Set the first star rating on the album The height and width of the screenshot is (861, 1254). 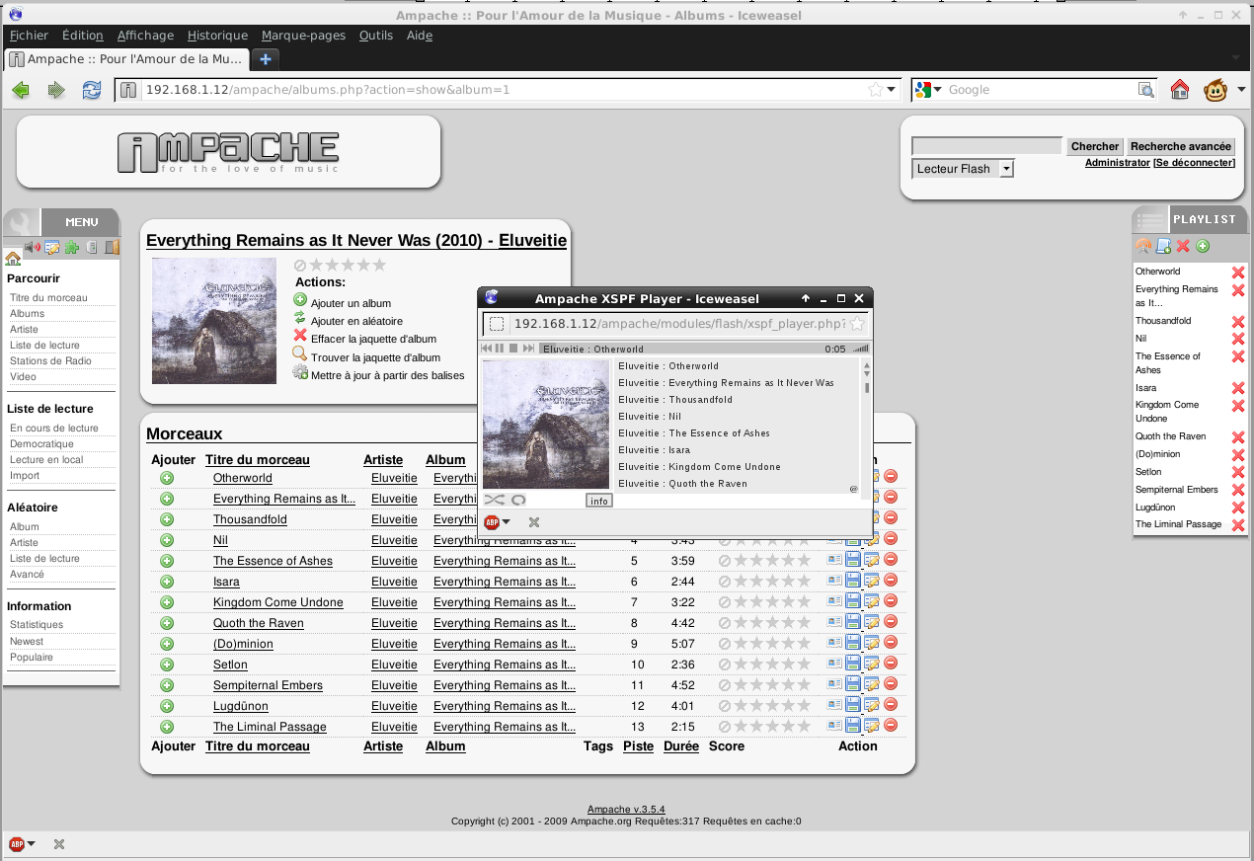[x=317, y=265]
